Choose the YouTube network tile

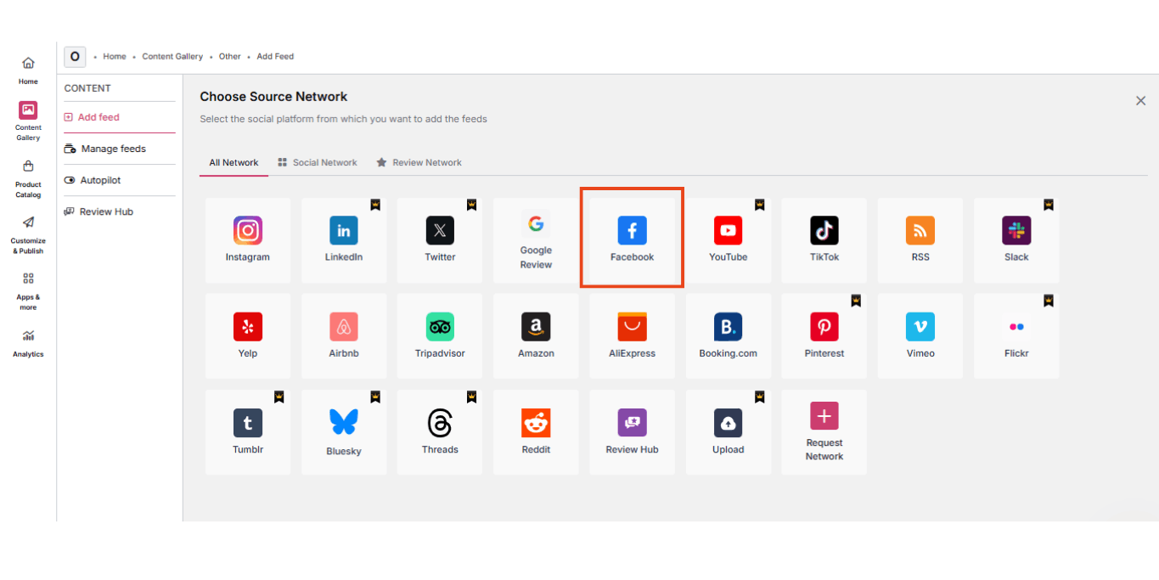pyautogui.click(x=729, y=240)
